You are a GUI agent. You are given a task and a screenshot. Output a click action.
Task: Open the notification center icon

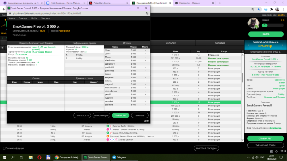click(x=281, y=157)
